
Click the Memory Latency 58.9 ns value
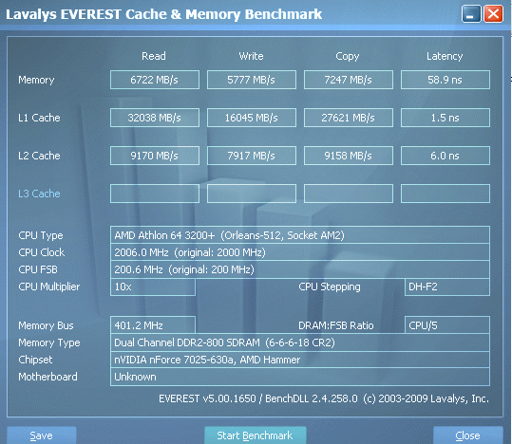[446, 80]
